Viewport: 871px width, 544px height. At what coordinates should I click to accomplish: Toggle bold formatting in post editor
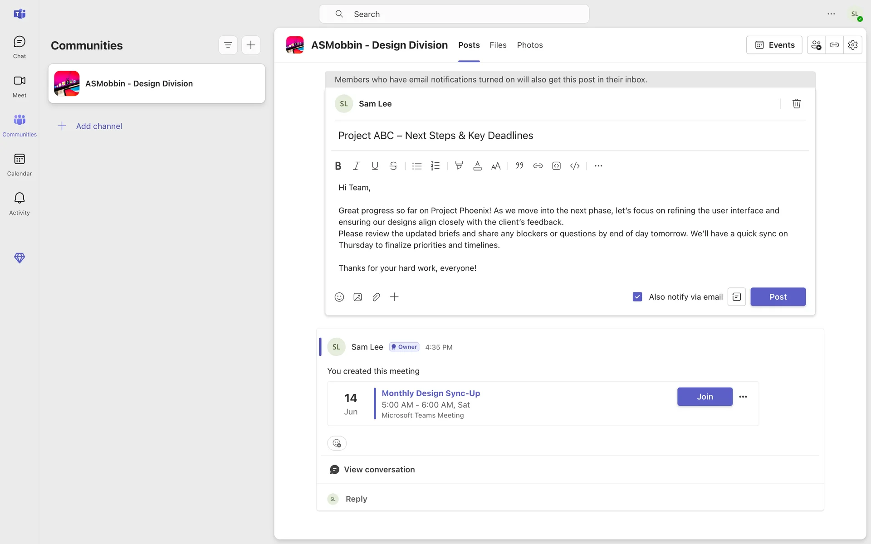[338, 166]
